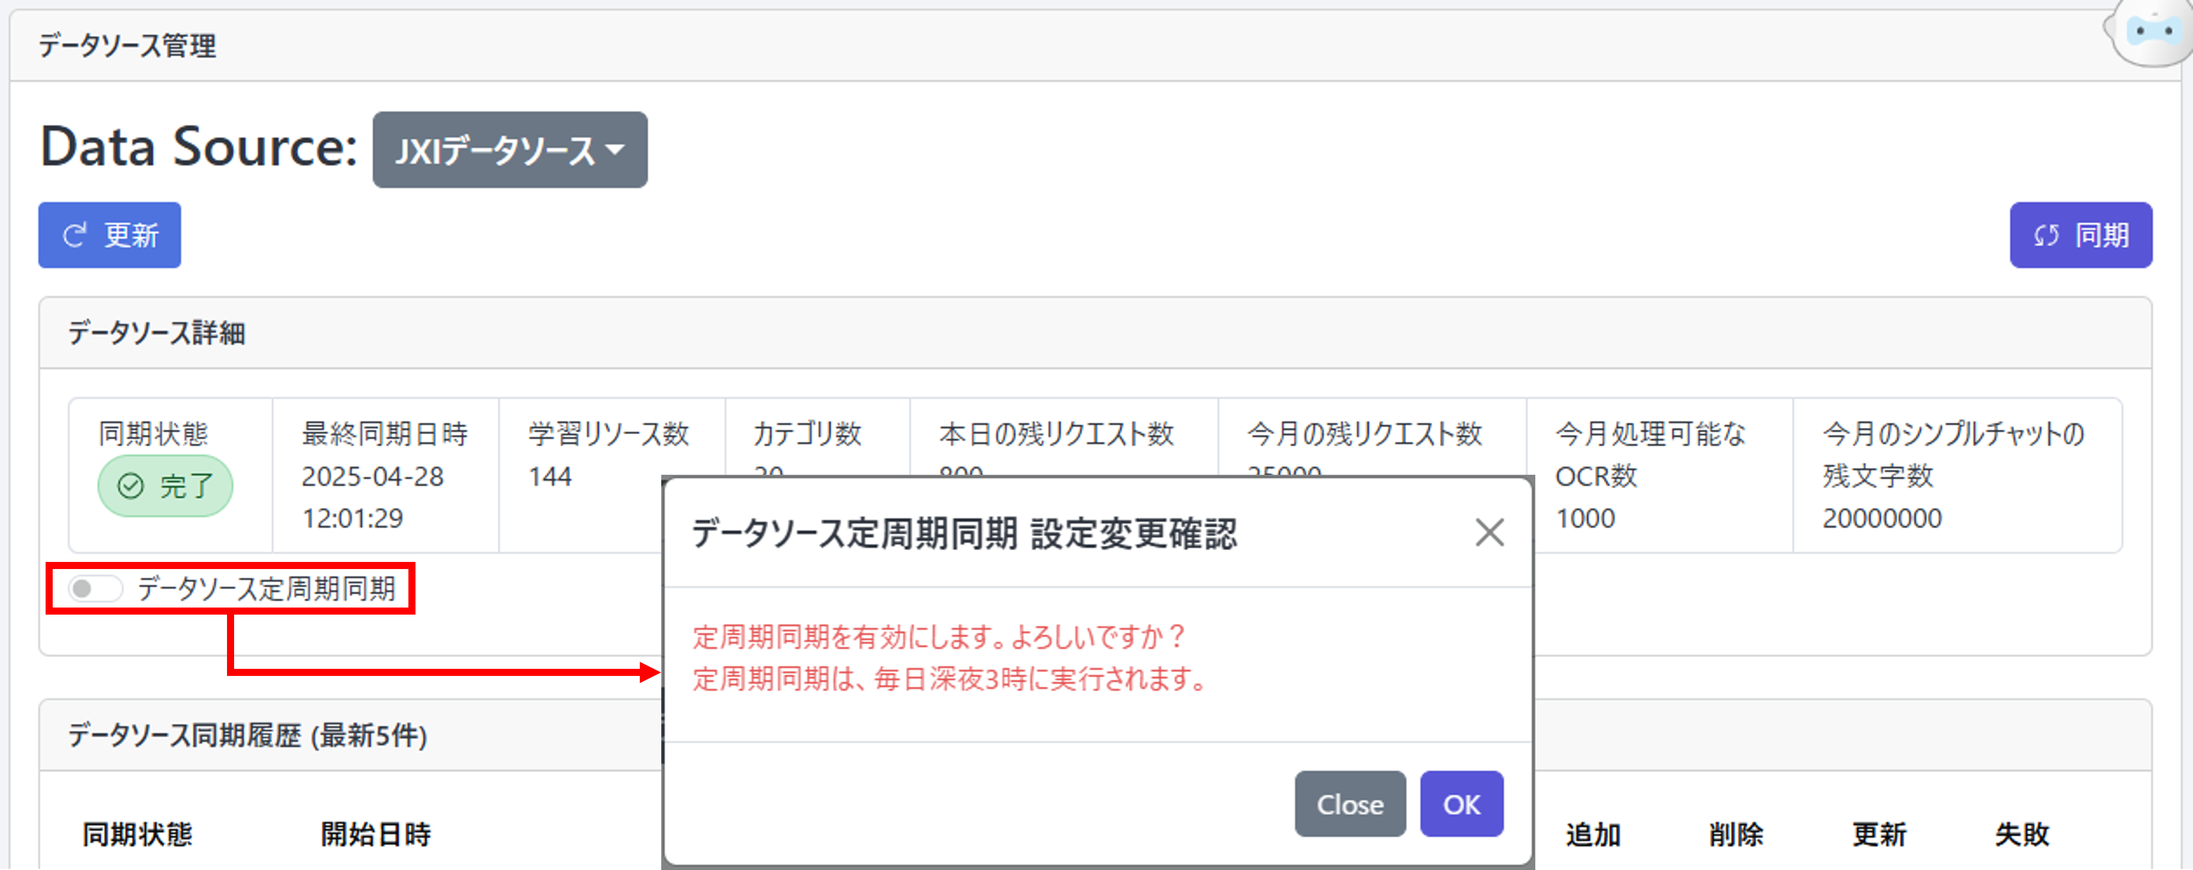Viewport: 2193px width, 870px height.
Task: Cancel the confirmation with the Close button
Action: point(1349,803)
